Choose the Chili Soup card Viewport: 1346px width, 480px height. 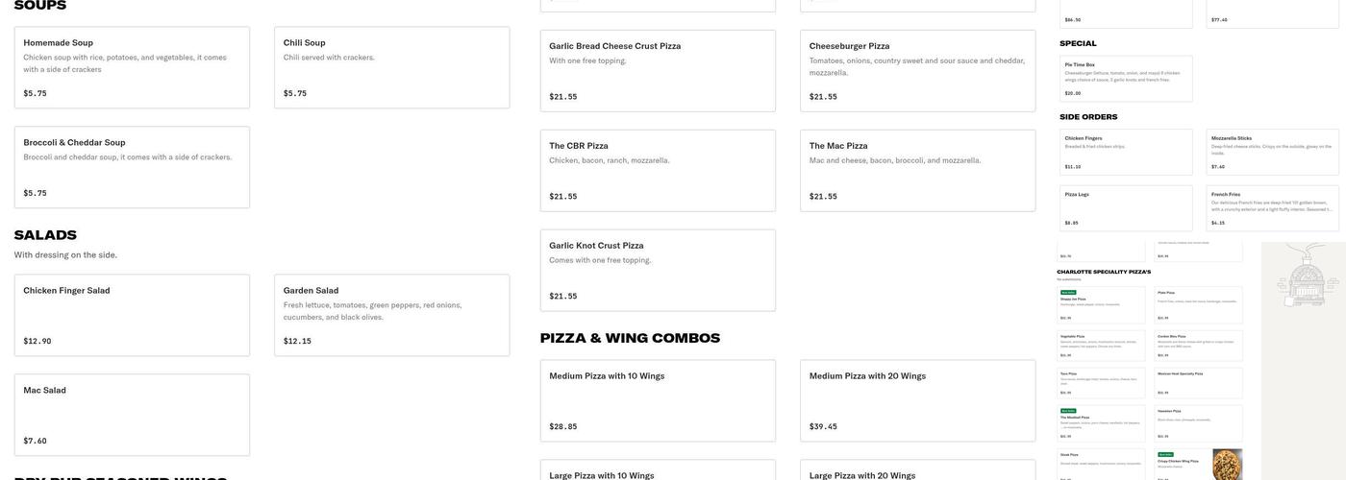(391, 67)
